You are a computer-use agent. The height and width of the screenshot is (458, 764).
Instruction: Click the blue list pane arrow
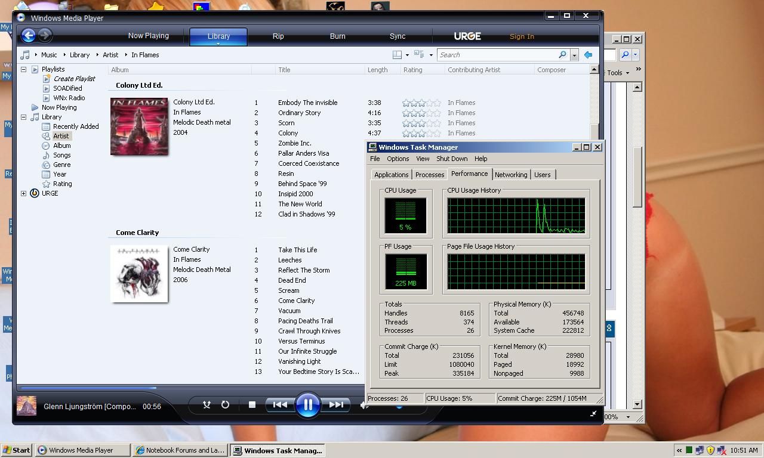tap(588, 55)
